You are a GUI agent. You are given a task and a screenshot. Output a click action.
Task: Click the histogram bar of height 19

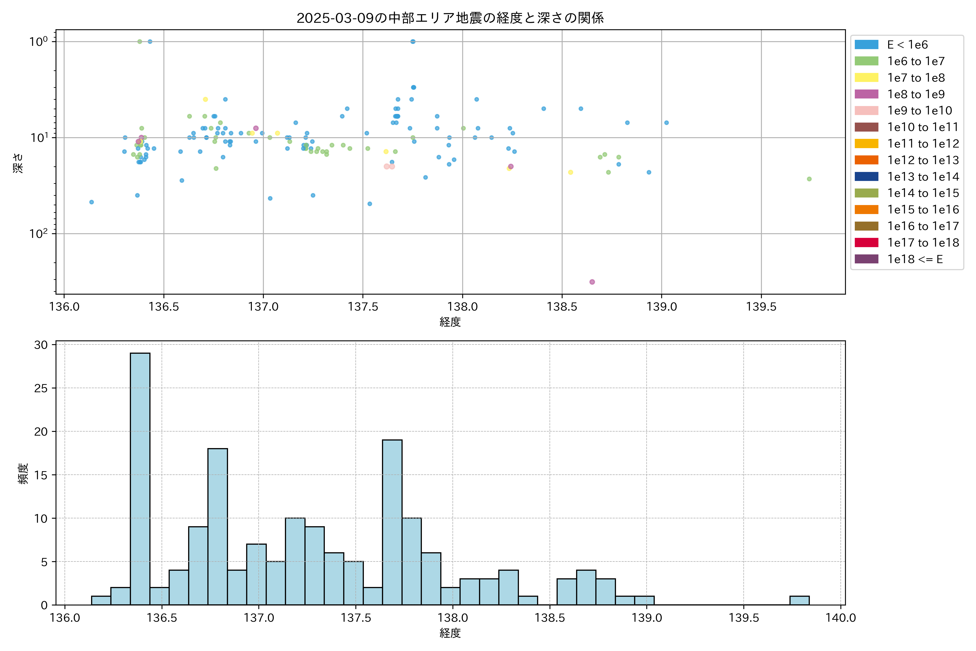(x=392, y=522)
